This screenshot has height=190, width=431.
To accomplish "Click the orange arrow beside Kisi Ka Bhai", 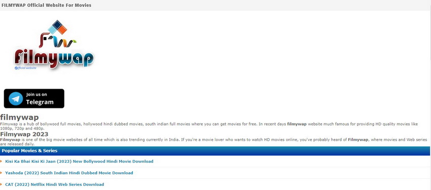I will [x=1, y=161].
